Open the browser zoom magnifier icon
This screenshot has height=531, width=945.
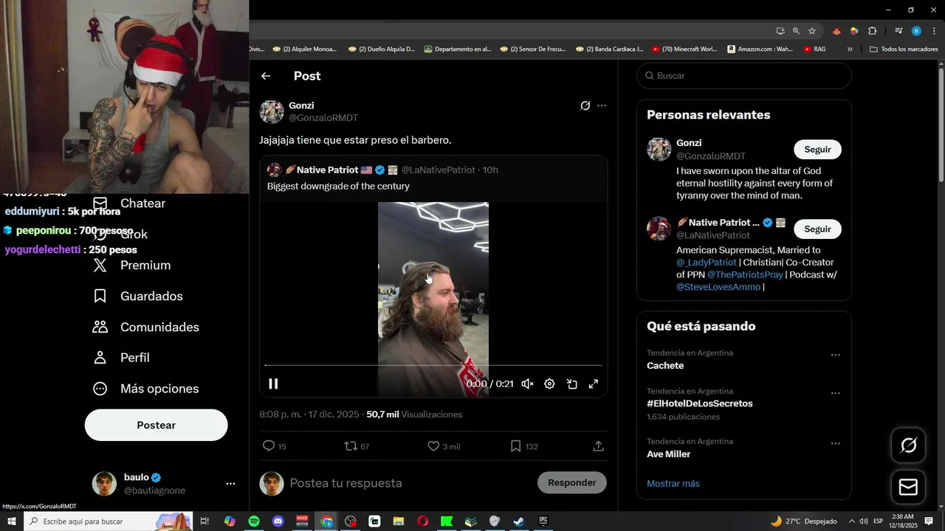click(796, 31)
